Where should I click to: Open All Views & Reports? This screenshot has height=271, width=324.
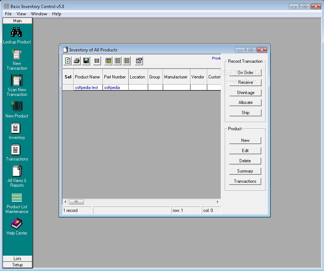coord(17,171)
